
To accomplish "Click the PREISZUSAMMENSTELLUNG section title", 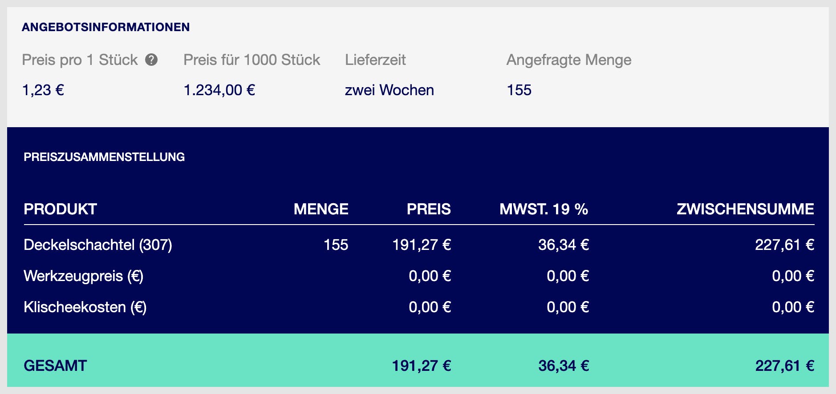I will 104,157.
